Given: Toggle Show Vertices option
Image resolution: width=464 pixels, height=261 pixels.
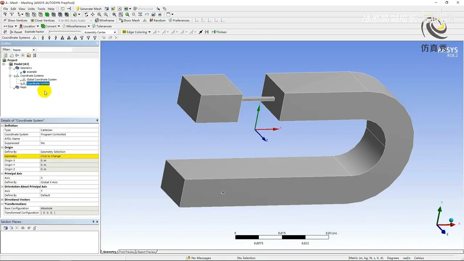Looking at the screenshot, I should 15,20.
